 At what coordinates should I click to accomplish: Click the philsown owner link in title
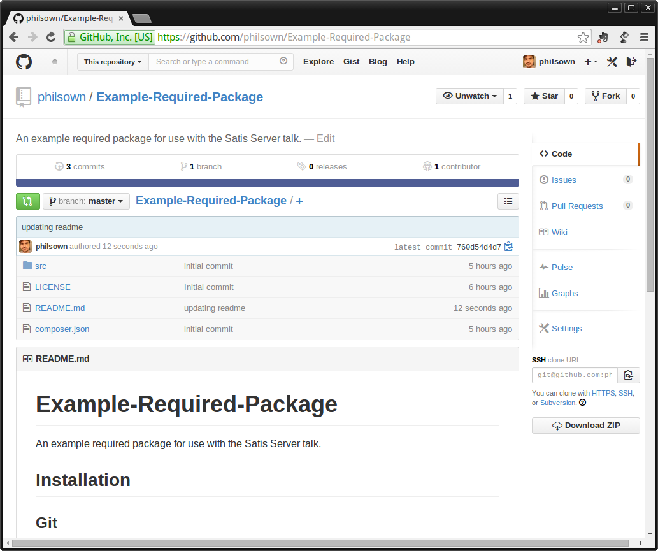pyautogui.click(x=62, y=97)
